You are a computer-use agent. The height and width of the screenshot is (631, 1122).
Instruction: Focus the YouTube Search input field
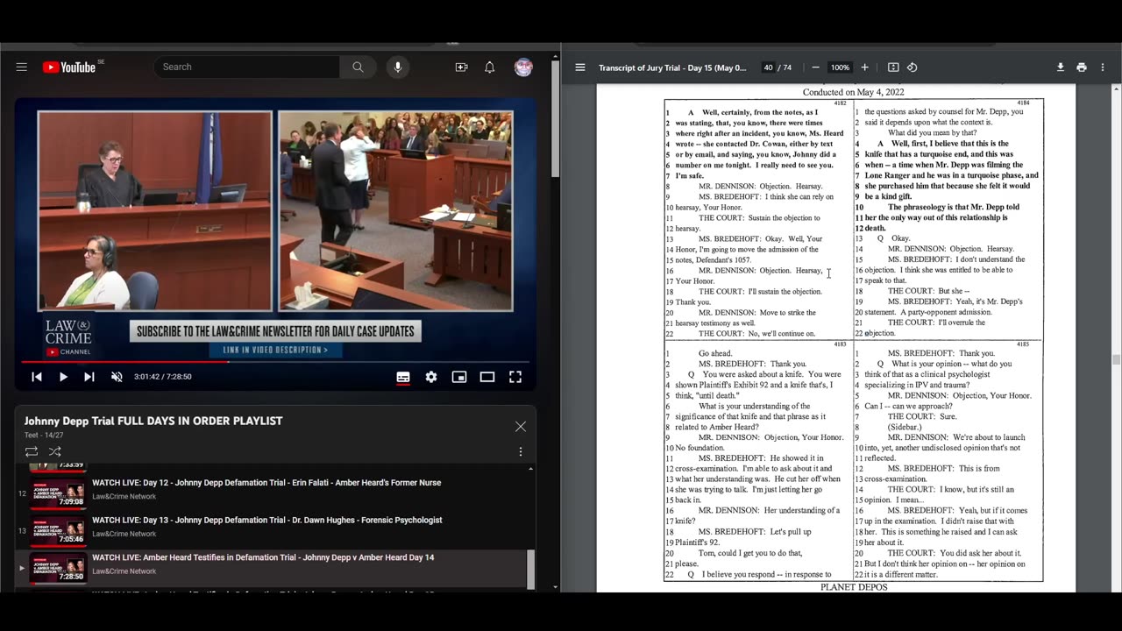click(x=246, y=67)
